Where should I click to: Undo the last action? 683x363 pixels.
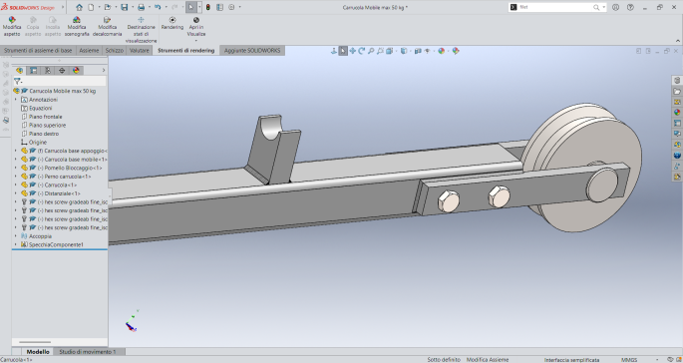(158, 7)
